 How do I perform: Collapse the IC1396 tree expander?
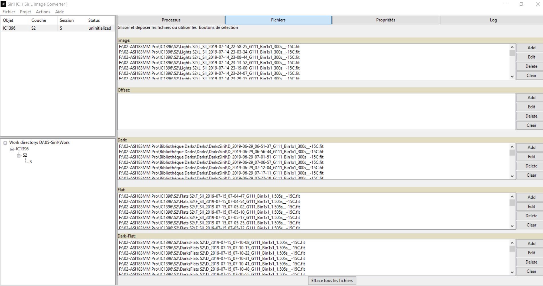click(x=12, y=149)
